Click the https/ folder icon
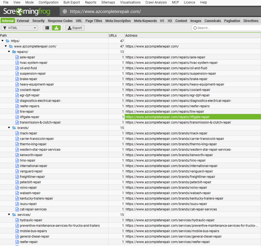The width and height of the screenshot is (261, 246). coord(8,41)
